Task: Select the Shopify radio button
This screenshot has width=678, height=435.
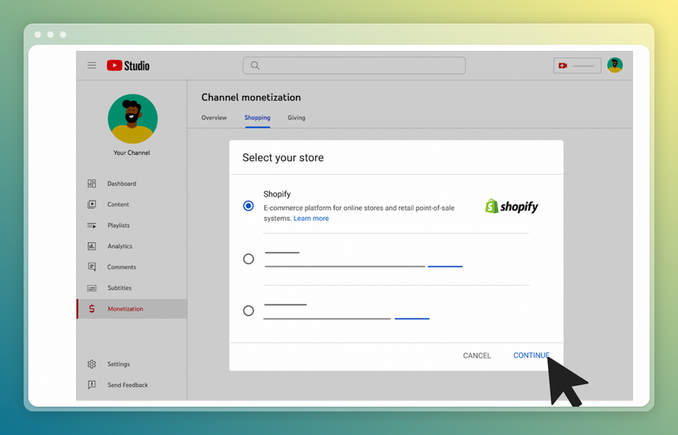Action: tap(248, 206)
